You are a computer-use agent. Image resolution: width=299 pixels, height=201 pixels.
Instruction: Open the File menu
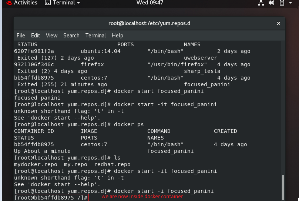[21, 36]
